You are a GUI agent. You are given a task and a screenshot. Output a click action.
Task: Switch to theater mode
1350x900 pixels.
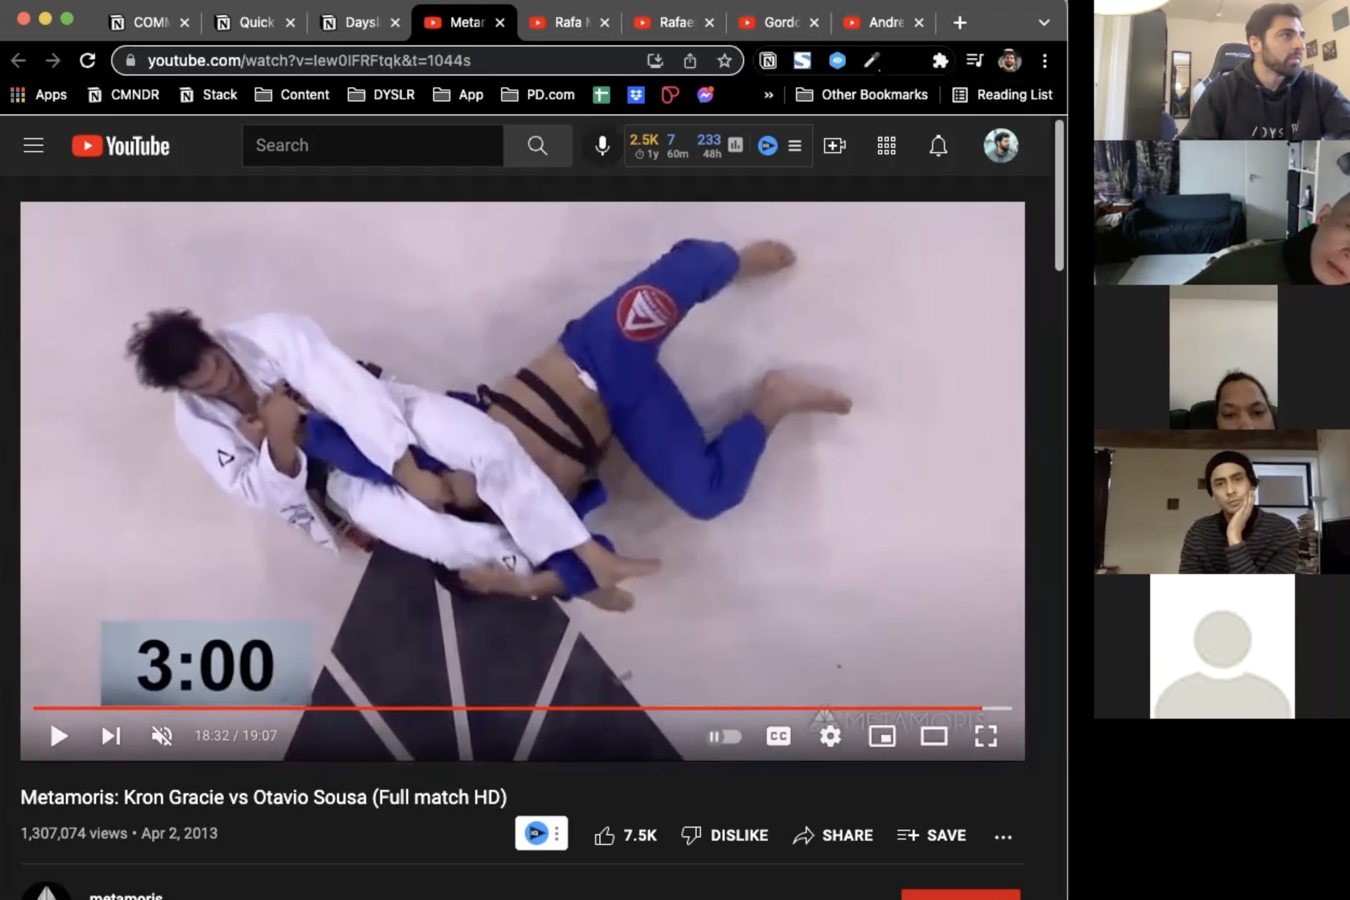[x=934, y=737]
